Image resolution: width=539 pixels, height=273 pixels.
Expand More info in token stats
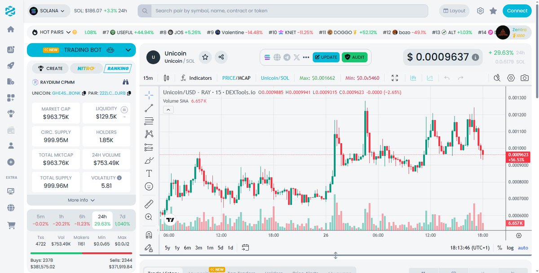[81, 200]
